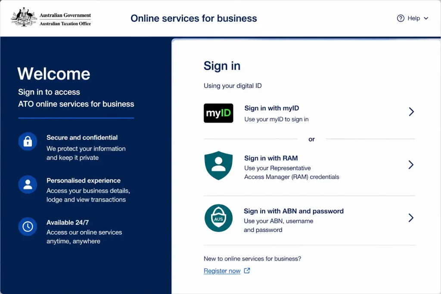Screen dimensions: 441x294
Task: Click the clock Available 24/7 icon
Action: pyautogui.click(x=28, y=226)
